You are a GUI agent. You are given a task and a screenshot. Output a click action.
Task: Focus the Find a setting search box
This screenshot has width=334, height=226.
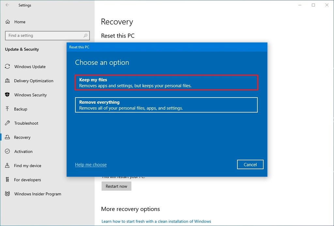pyautogui.click(x=47, y=36)
